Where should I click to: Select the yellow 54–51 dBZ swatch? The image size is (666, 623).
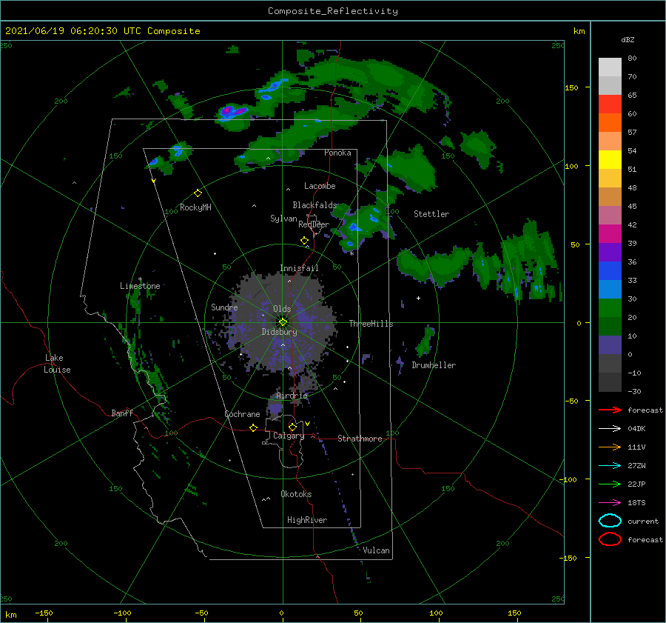(610, 160)
